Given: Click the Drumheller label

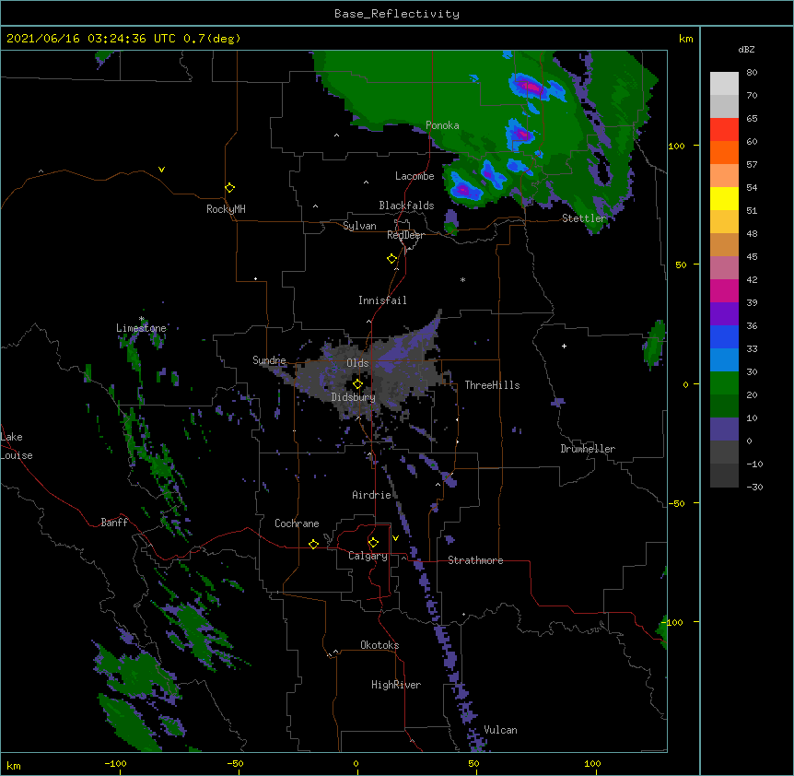Looking at the screenshot, I should [588, 449].
